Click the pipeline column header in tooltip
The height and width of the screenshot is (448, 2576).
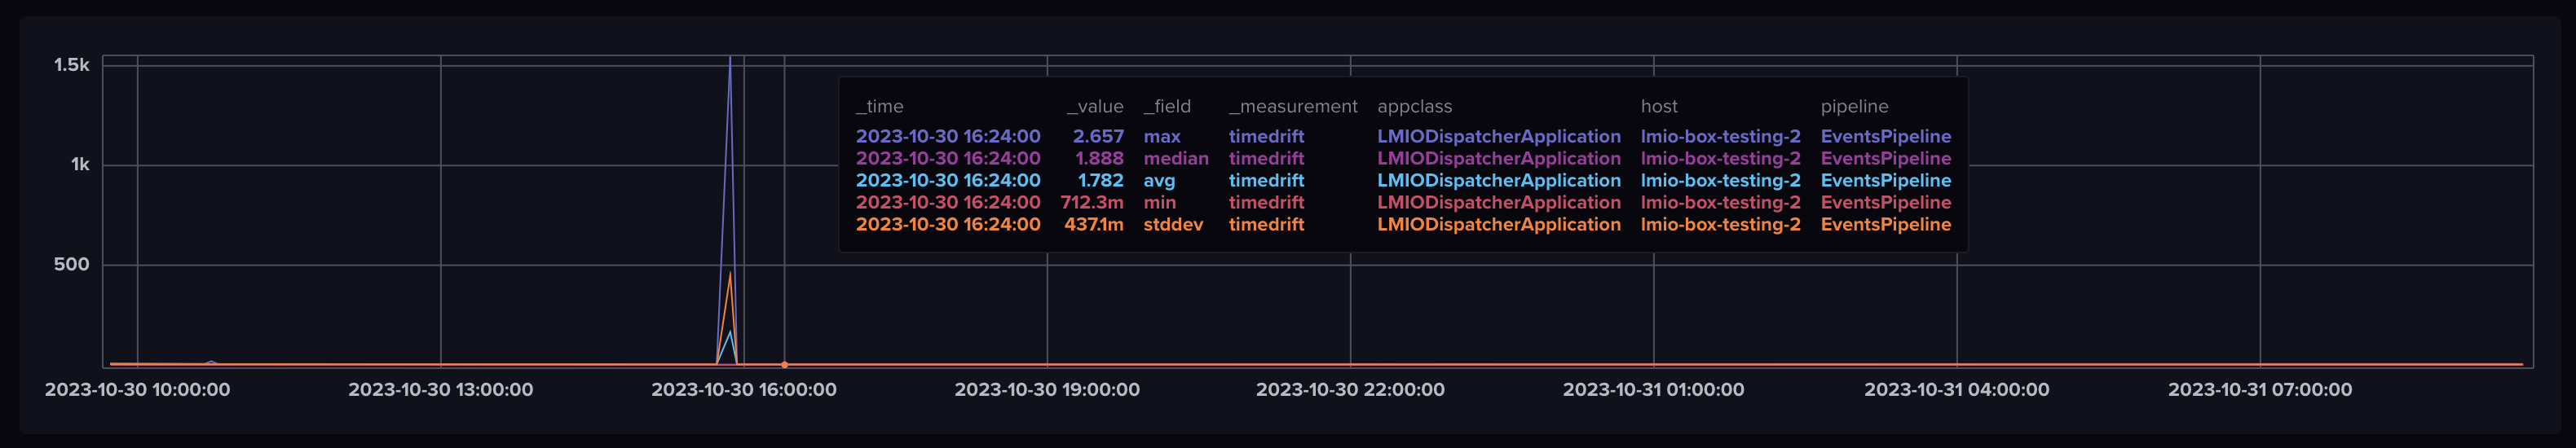coord(1855,106)
